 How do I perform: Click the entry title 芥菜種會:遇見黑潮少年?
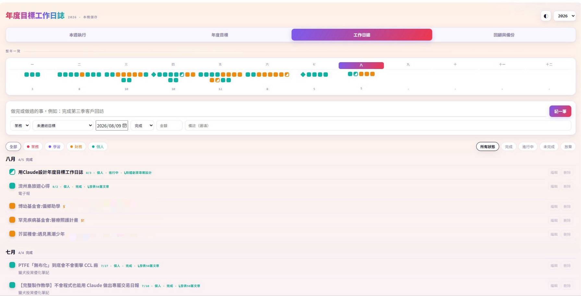42,234
